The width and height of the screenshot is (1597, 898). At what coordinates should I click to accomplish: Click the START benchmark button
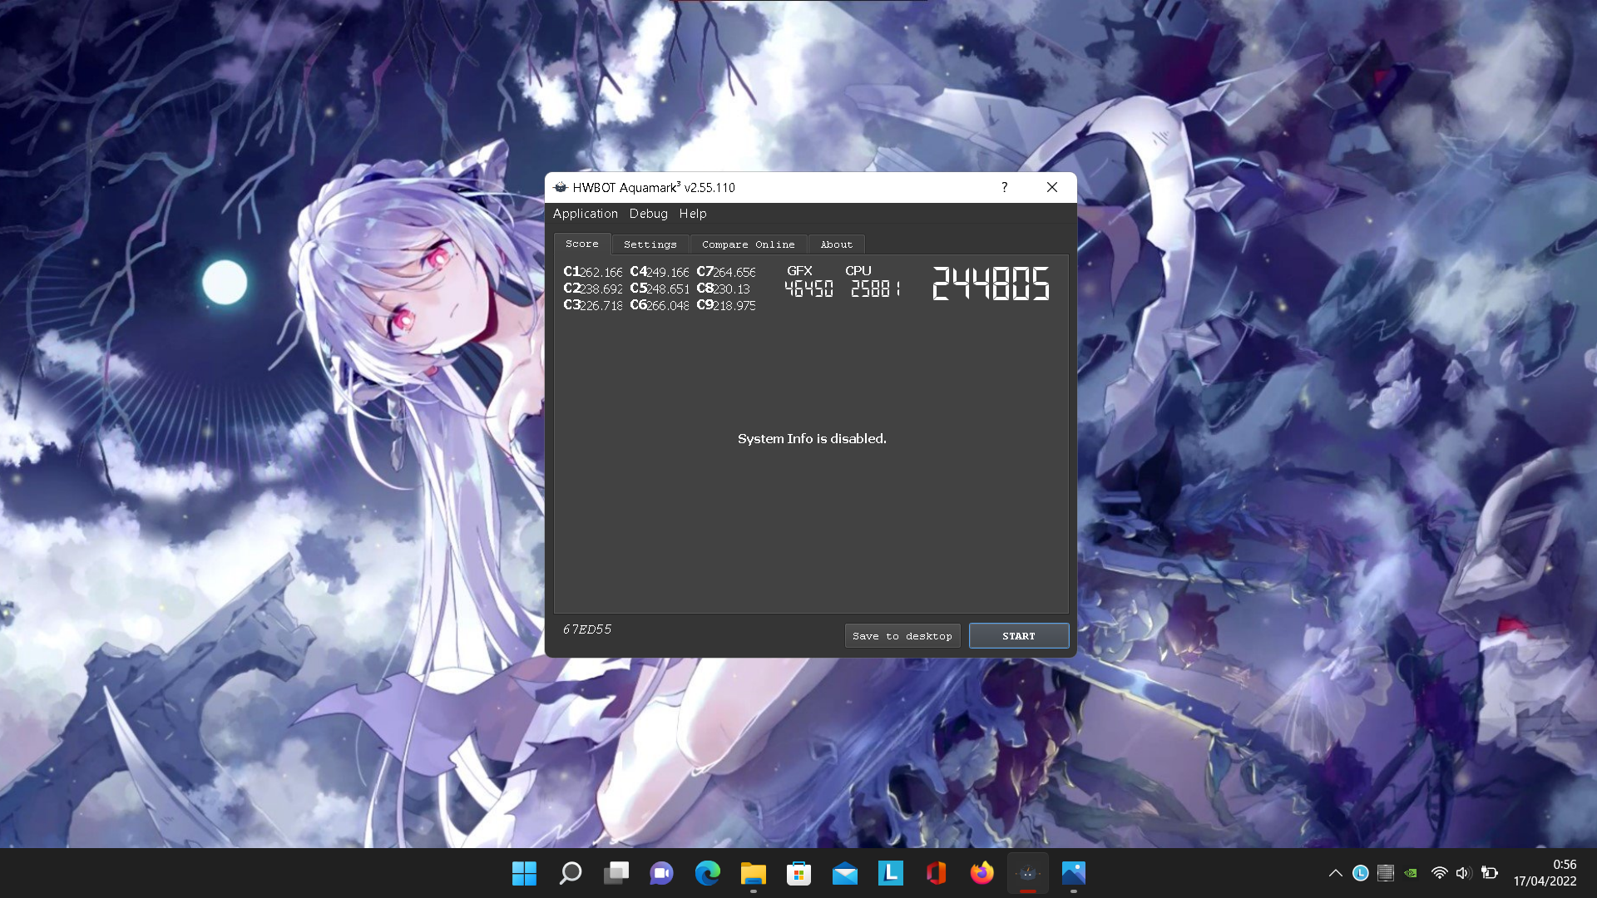[x=1018, y=636]
